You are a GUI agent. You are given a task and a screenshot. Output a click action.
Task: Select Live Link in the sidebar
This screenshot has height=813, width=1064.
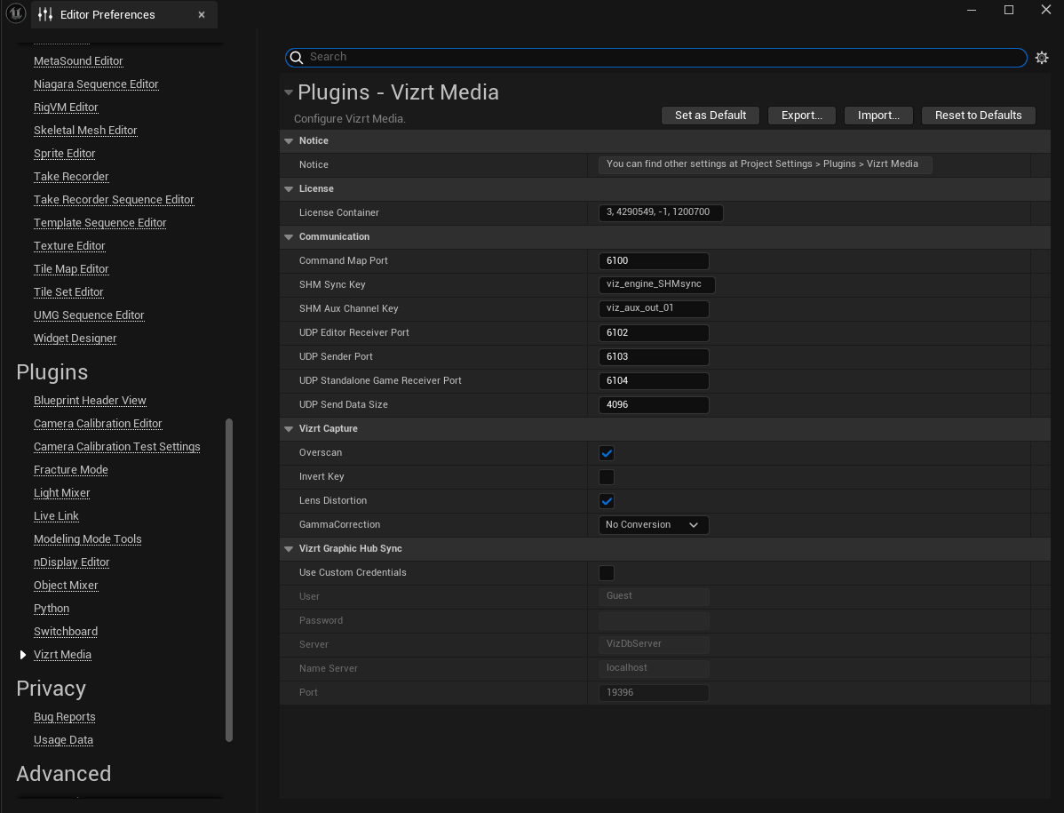(x=56, y=516)
